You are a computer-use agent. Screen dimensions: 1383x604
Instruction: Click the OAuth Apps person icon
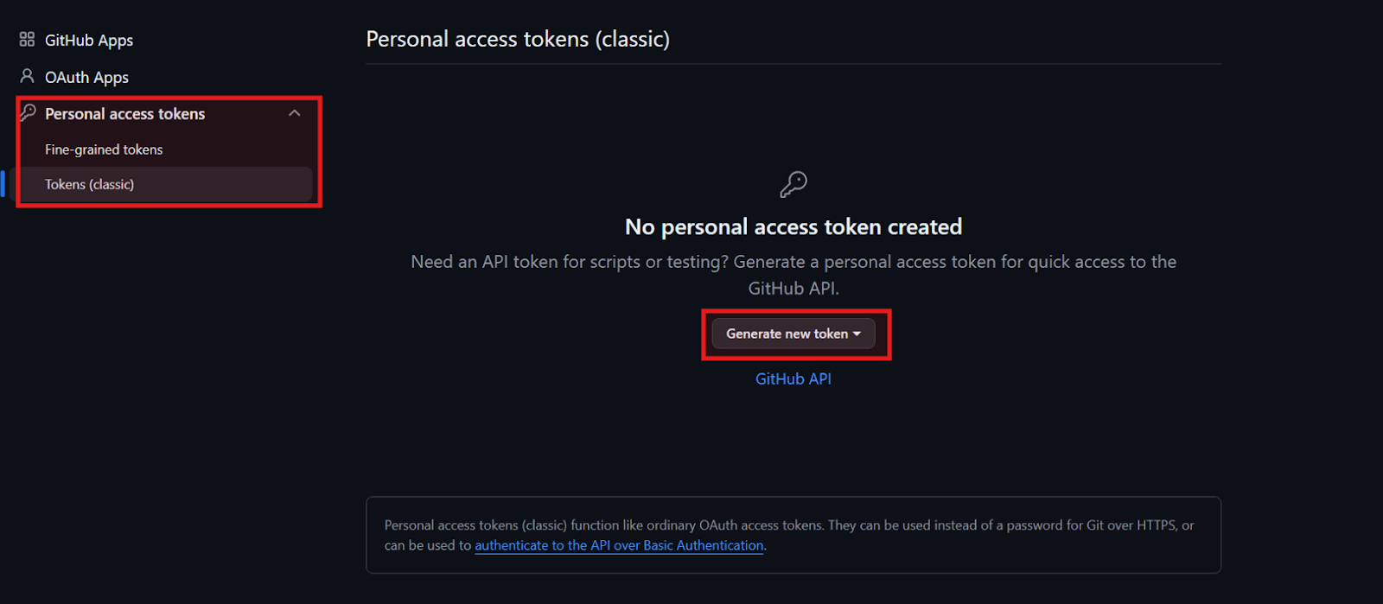click(27, 76)
